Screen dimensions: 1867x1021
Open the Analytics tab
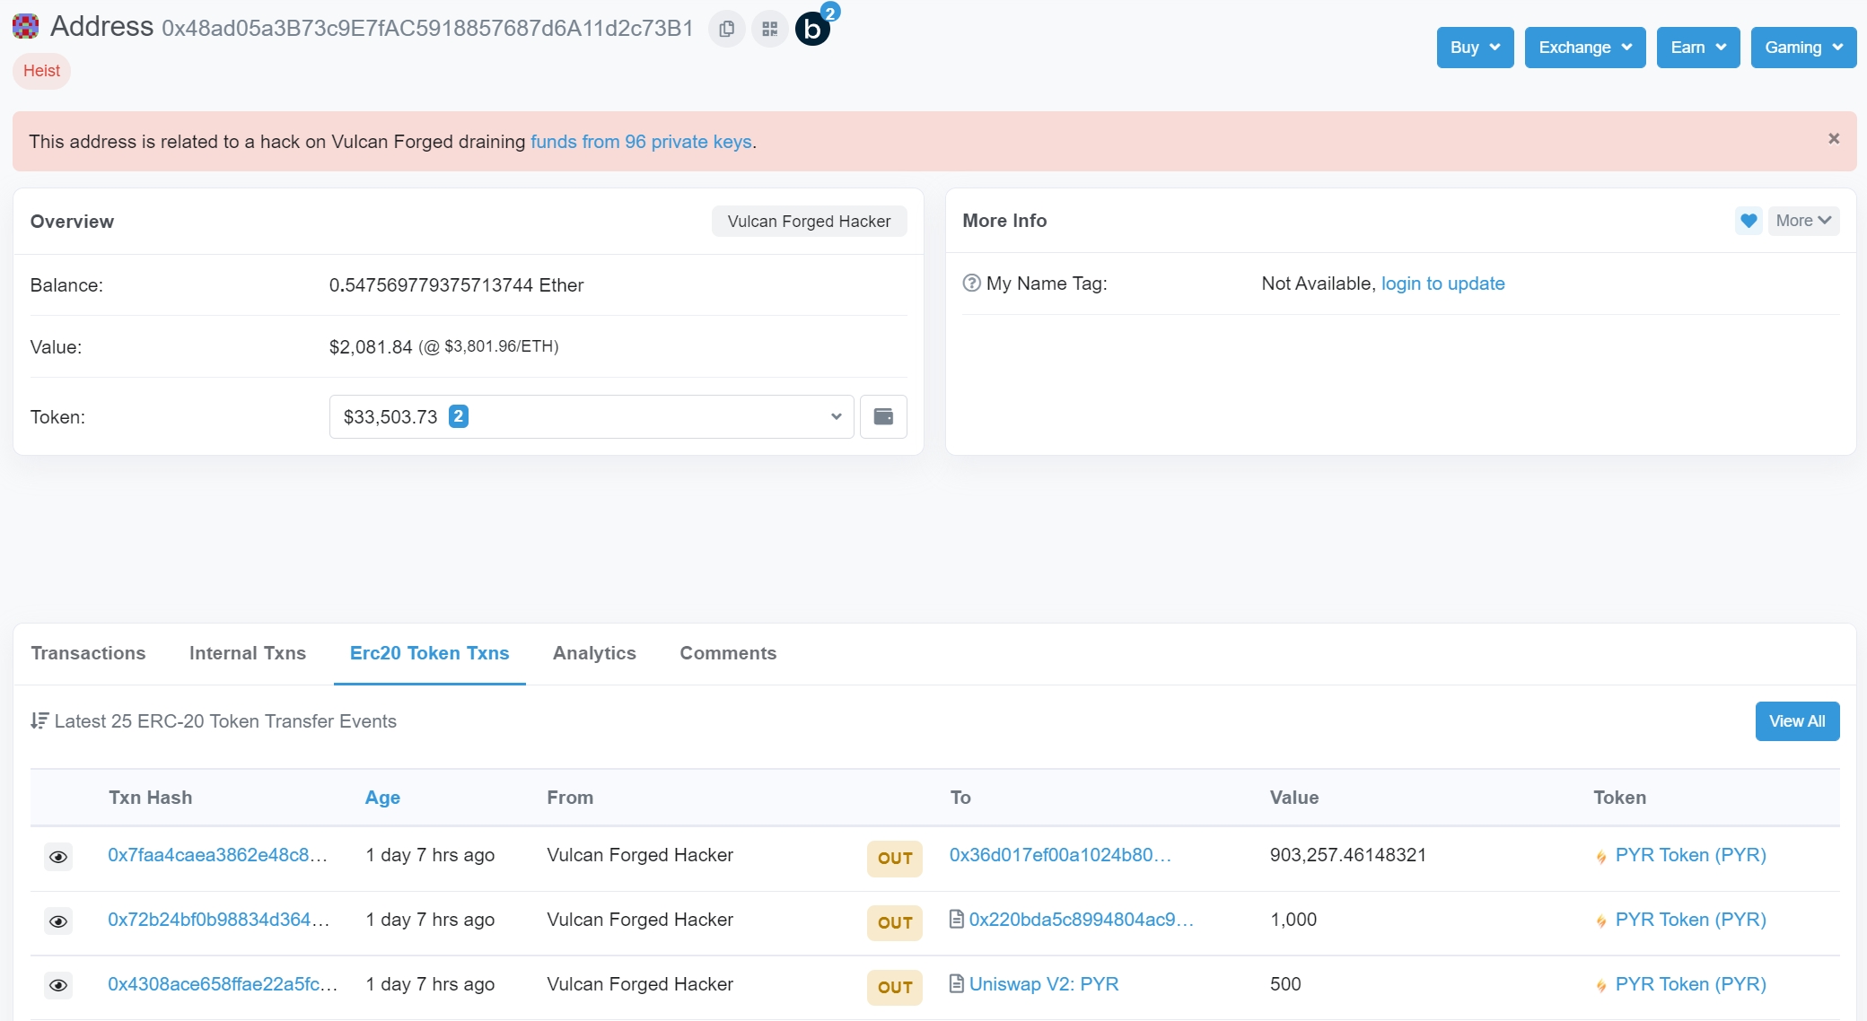tap(594, 653)
